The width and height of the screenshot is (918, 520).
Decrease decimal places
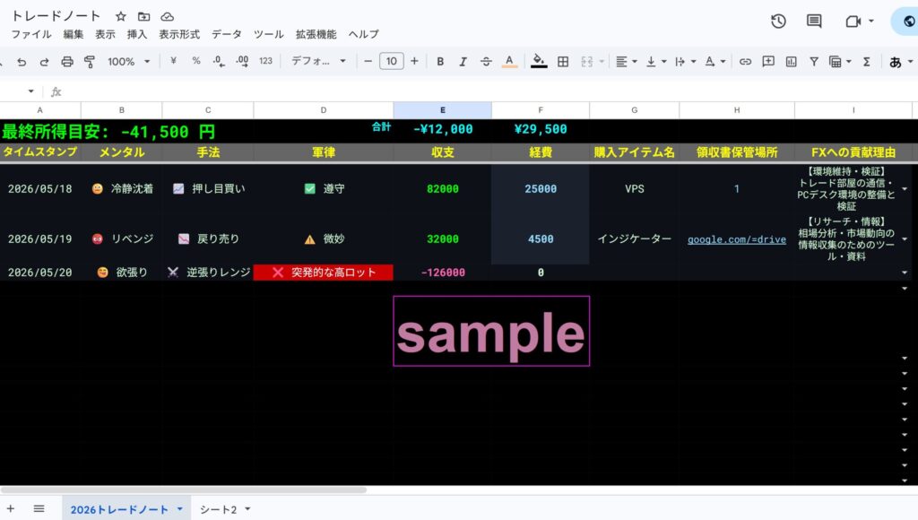[219, 62]
